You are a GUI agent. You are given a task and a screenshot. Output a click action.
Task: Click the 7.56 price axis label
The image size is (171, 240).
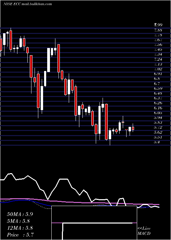pyautogui.click(x=158, y=45)
